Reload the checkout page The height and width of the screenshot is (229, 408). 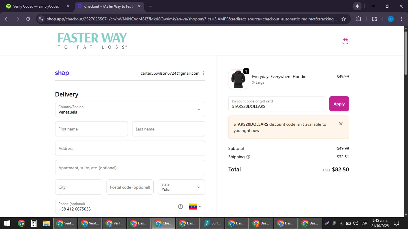tap(28, 19)
